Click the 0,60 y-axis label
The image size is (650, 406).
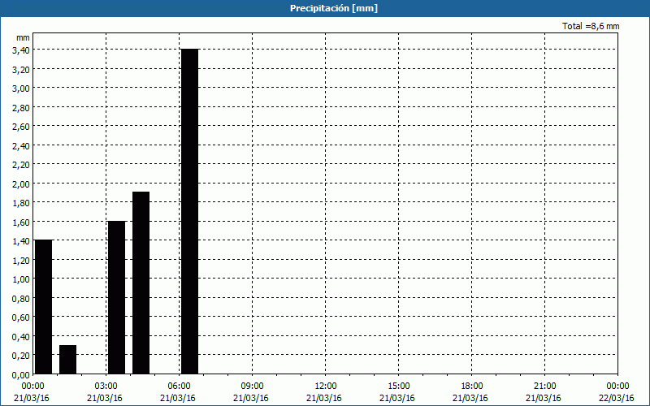pos(21,317)
